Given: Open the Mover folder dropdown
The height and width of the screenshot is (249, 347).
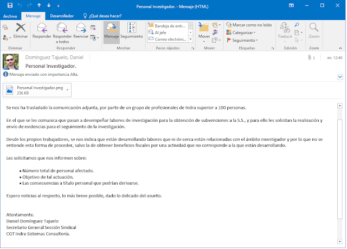Looking at the screenshot, I should tap(204, 32).
